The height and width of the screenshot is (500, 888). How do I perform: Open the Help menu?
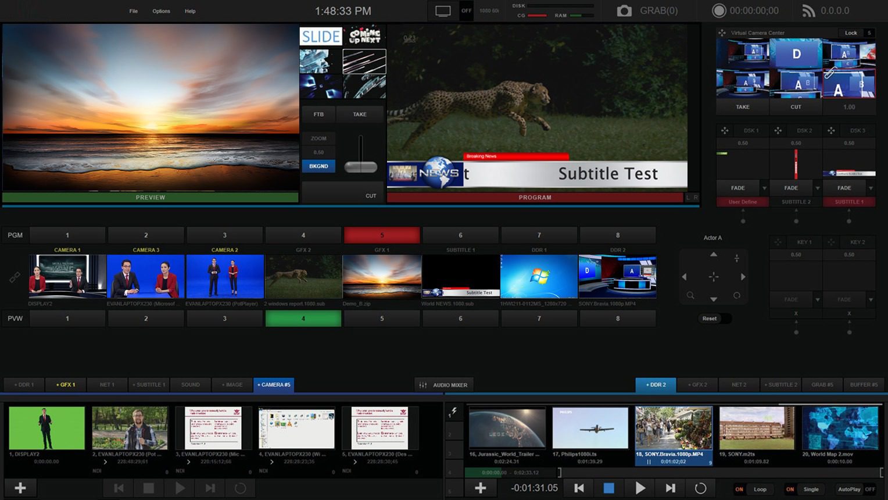tap(190, 11)
